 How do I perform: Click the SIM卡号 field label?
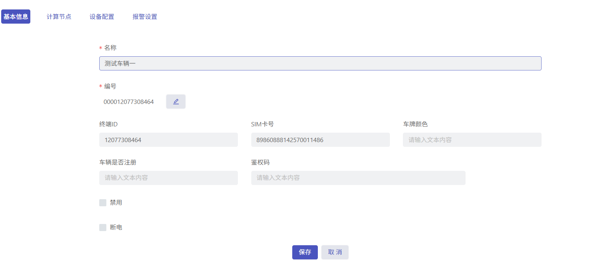[262, 124]
